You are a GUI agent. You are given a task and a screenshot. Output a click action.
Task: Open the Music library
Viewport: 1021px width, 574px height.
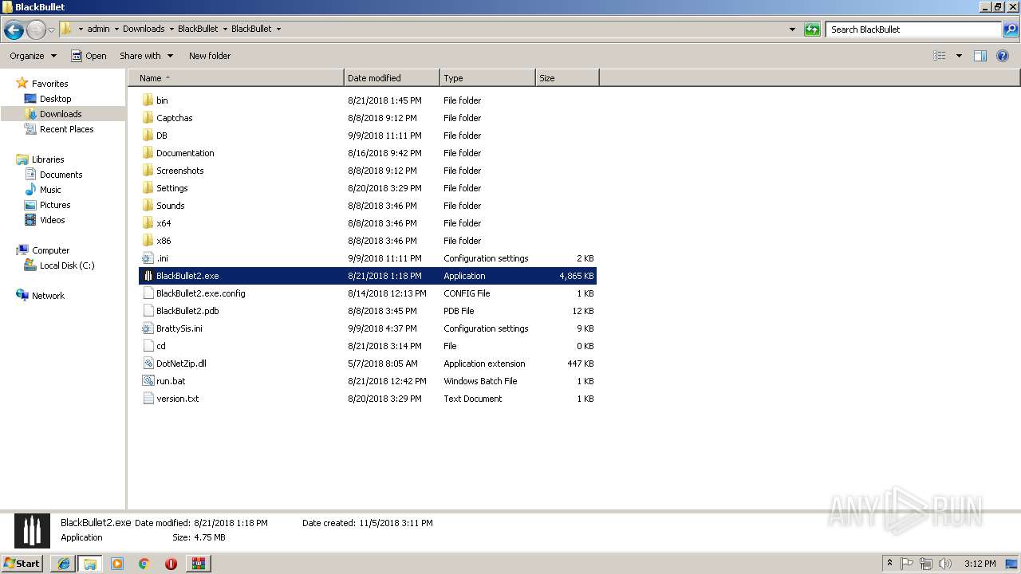[x=50, y=190]
